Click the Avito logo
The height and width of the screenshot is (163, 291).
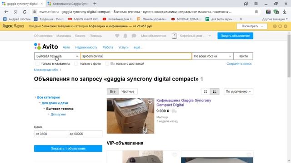(x=46, y=46)
